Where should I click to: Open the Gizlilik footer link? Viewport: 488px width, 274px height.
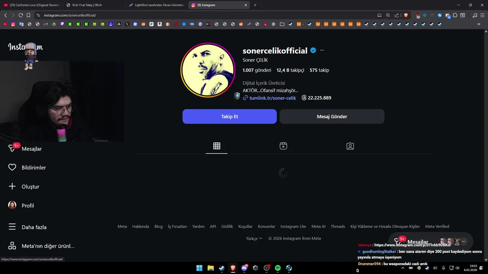tap(227, 226)
